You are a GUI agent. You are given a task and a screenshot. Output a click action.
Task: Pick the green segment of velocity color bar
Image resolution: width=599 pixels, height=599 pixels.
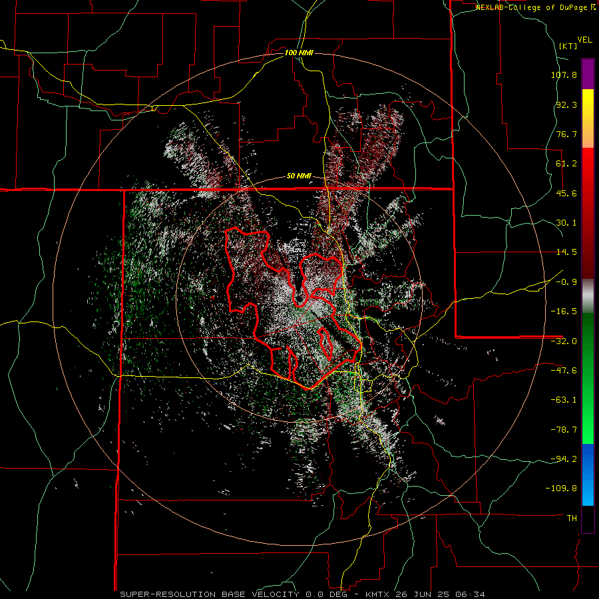[x=588, y=378]
